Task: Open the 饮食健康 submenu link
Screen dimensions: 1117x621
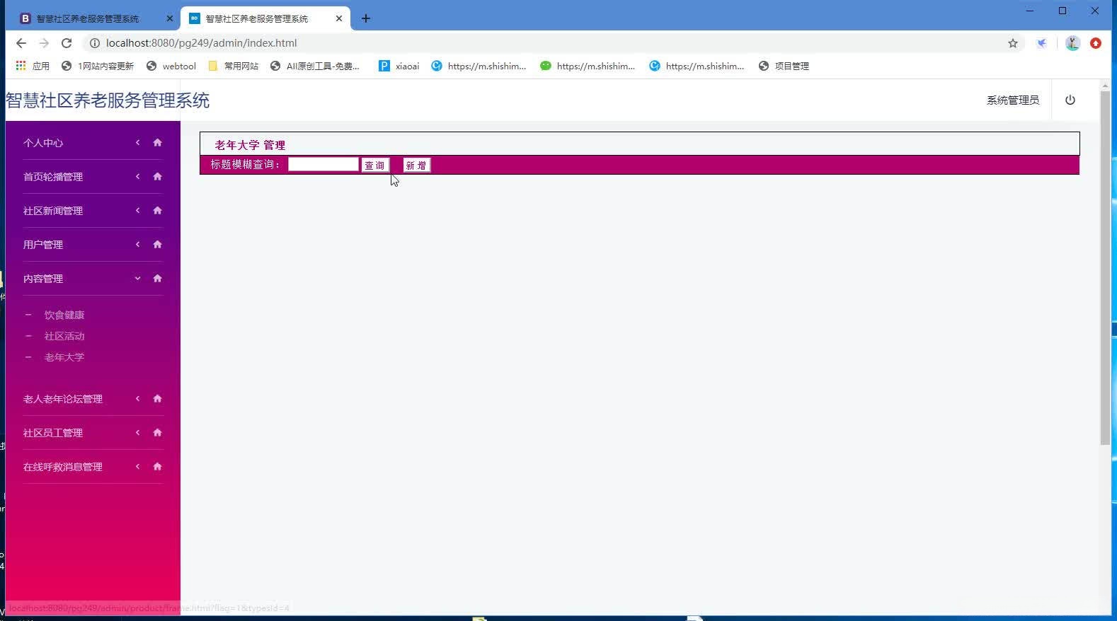Action: (x=64, y=315)
